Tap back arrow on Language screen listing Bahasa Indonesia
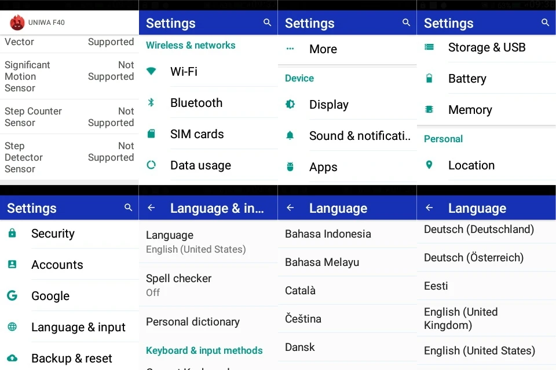Screen dimensions: 556x370 coord(290,208)
